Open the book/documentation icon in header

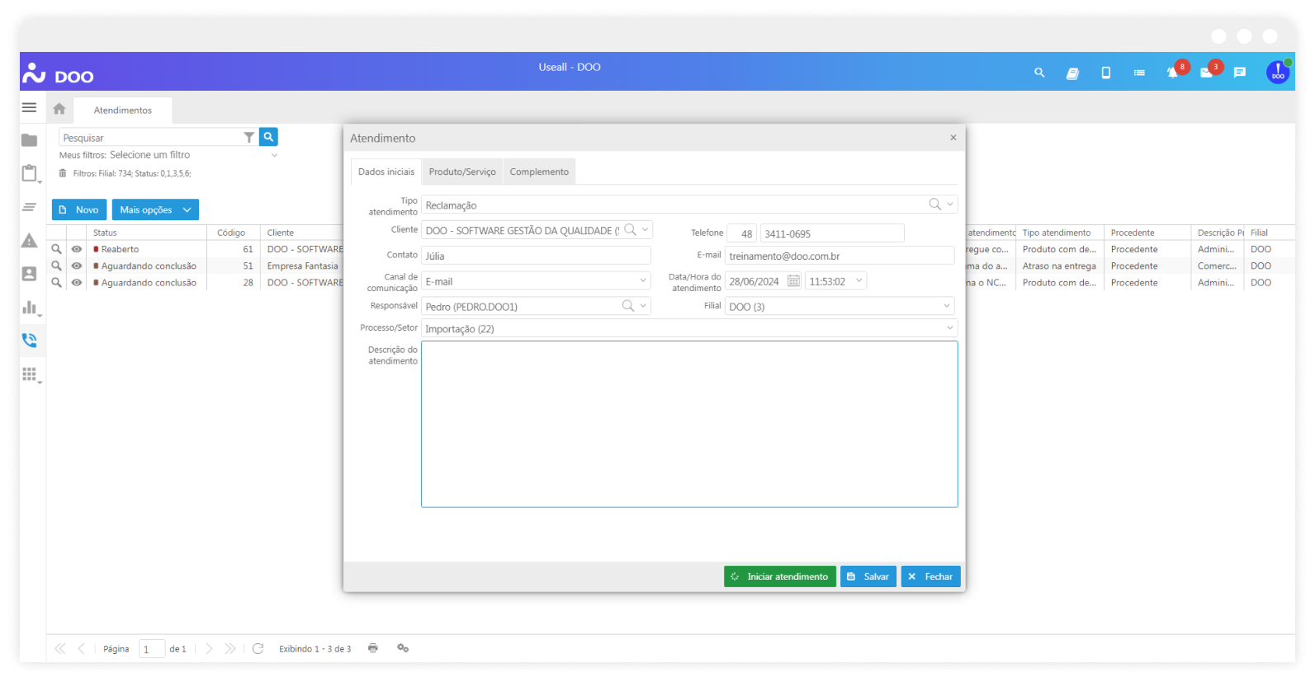click(x=1072, y=73)
